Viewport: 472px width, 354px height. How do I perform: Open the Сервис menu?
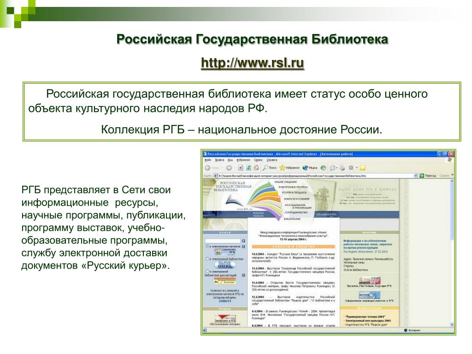tap(258, 160)
